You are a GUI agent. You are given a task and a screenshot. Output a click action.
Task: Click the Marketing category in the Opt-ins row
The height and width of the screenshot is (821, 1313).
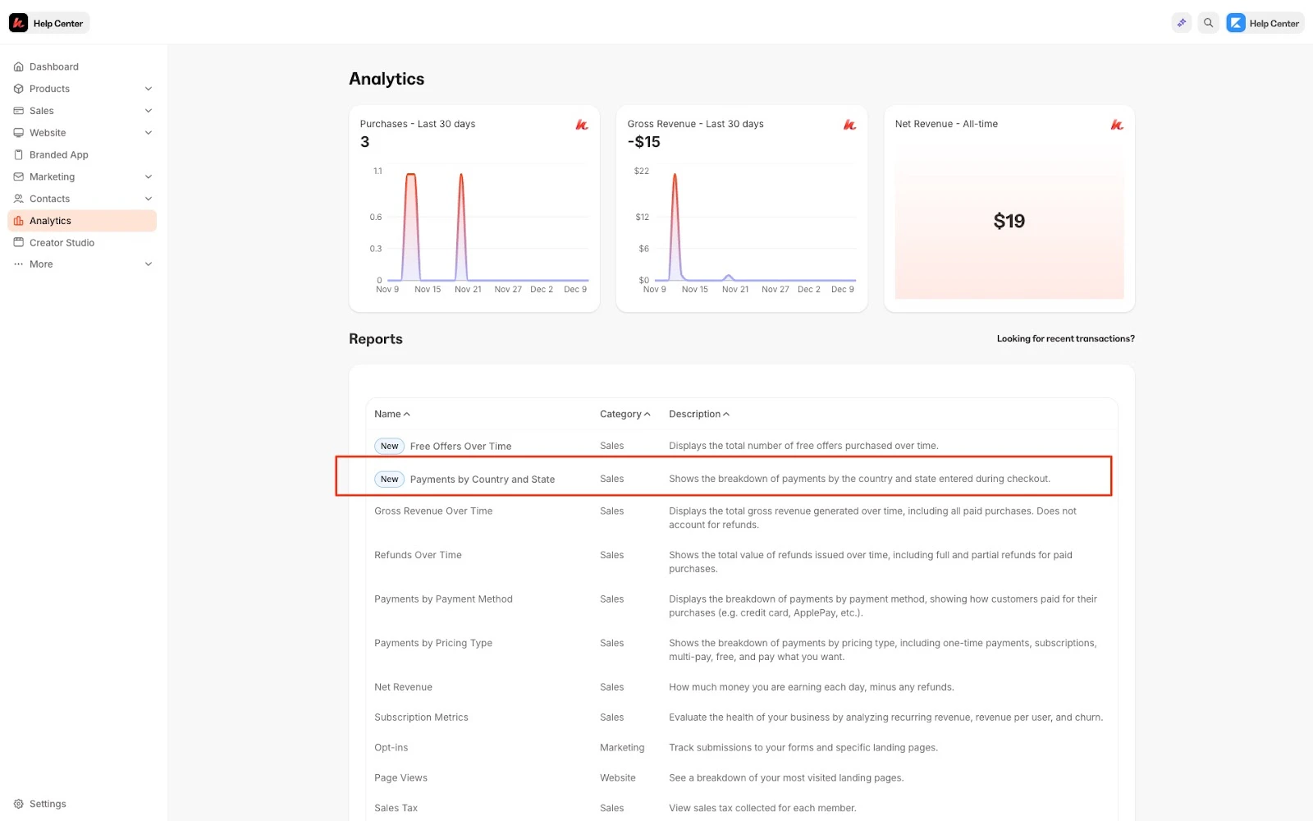[622, 748]
